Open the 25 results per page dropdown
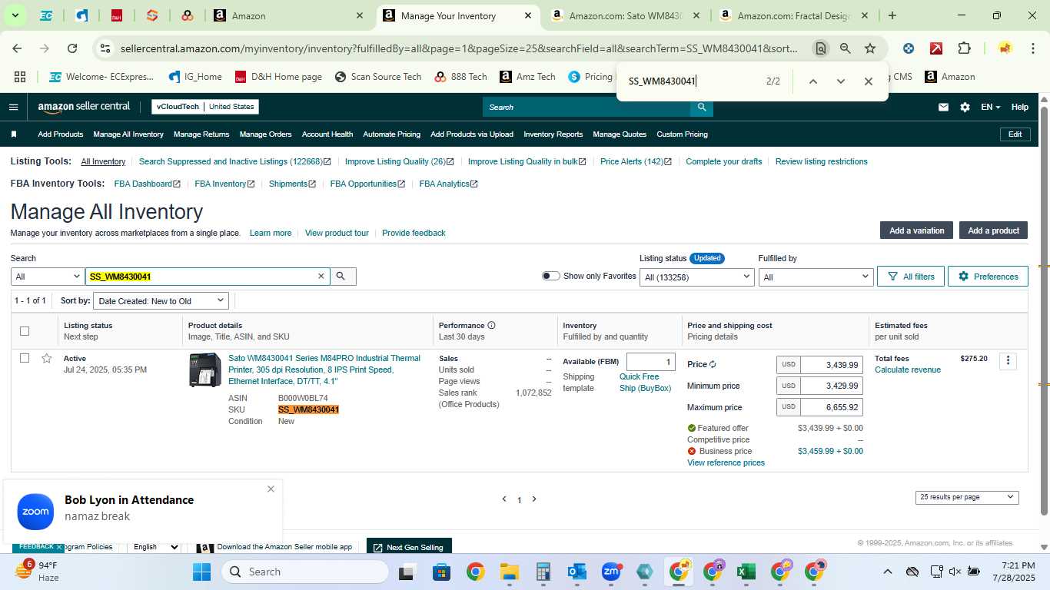 (967, 497)
